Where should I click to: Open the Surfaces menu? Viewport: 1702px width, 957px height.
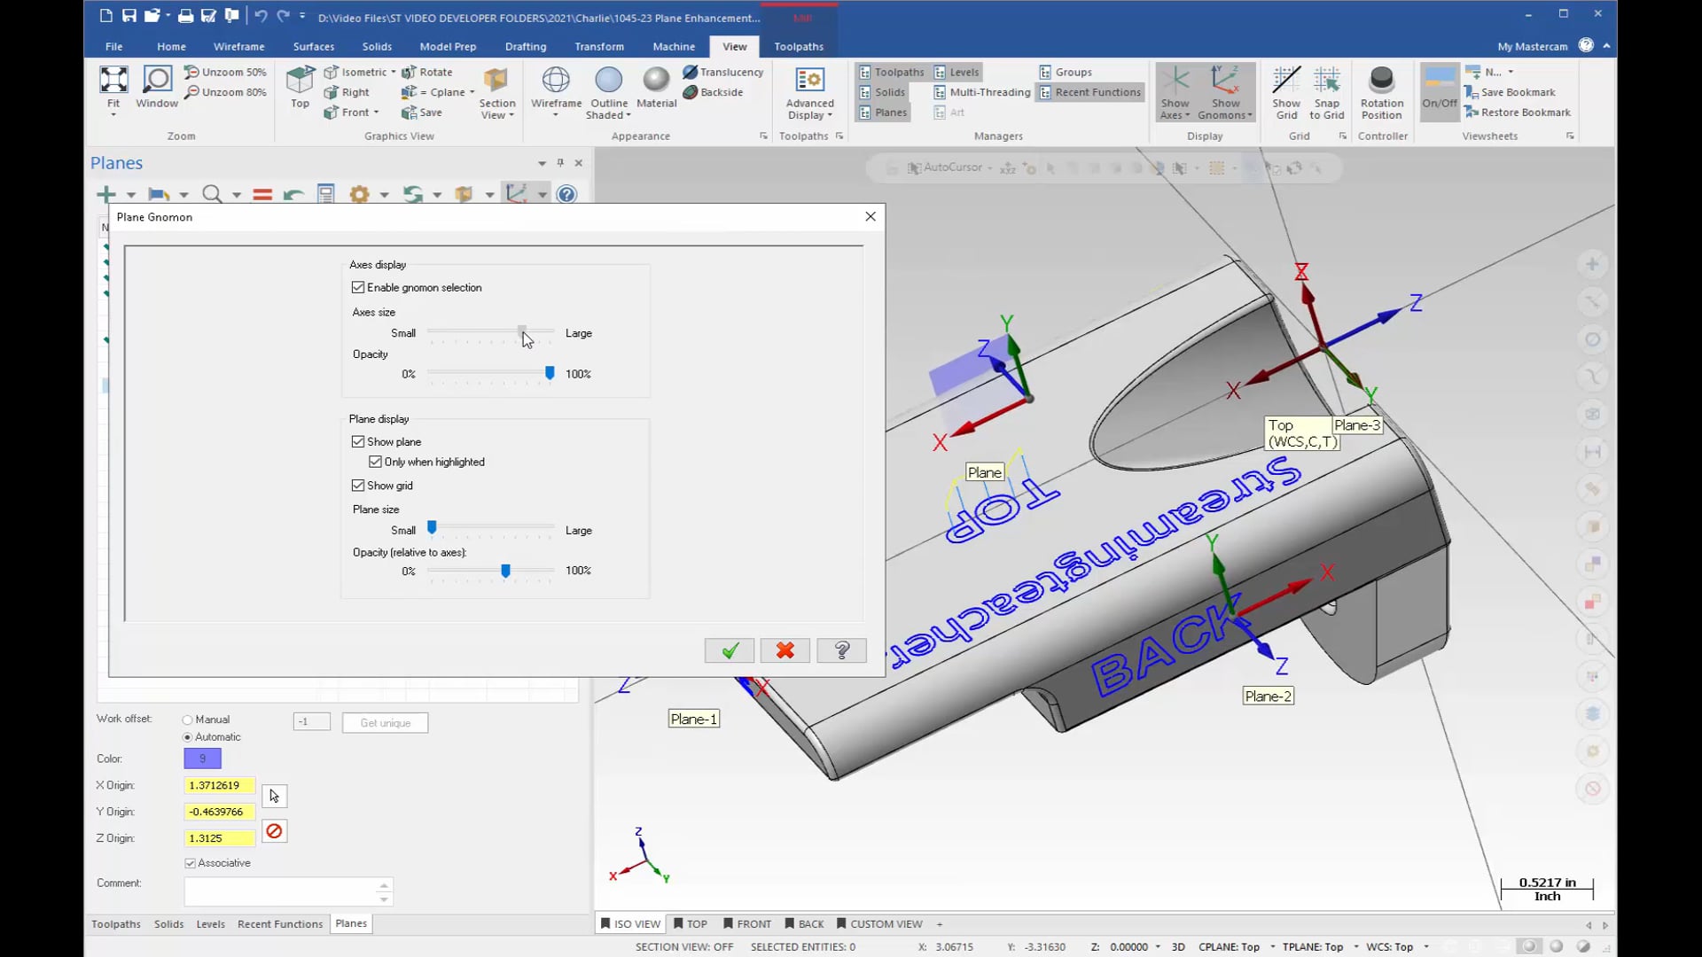[313, 45]
